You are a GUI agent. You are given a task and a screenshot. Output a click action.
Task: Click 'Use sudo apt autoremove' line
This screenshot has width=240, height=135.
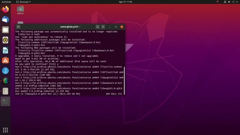[x=41, y=37]
